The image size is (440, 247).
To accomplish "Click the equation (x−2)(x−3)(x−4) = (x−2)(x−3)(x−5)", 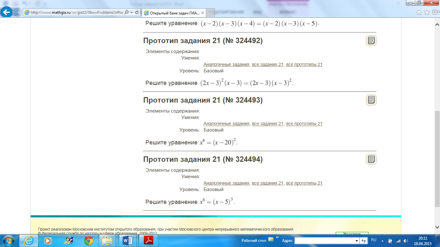I will (x=260, y=23).
